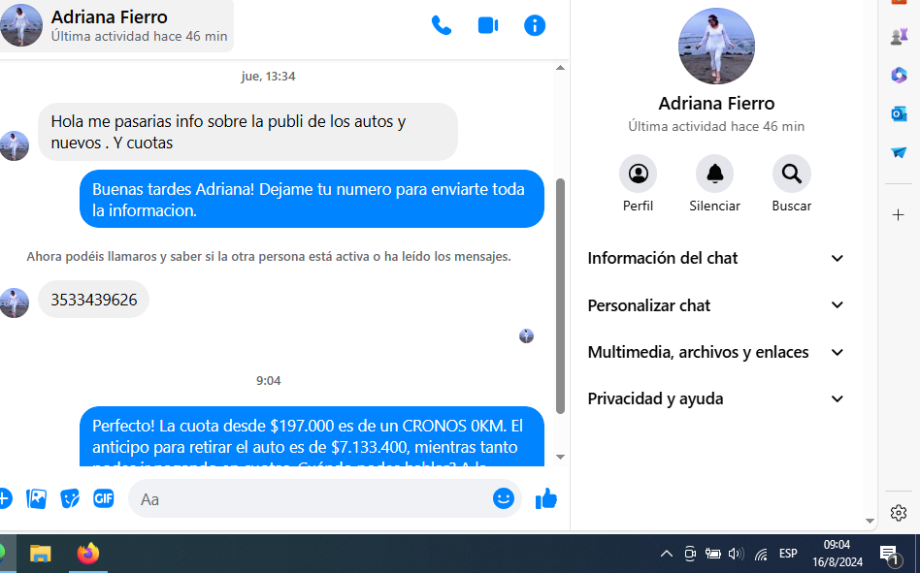
Task: Click the chat scrollbar up arrow
Action: click(560, 68)
